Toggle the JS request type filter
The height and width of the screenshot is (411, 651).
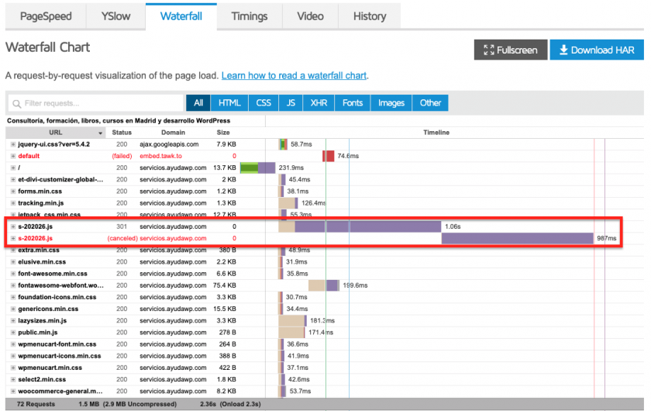point(291,103)
